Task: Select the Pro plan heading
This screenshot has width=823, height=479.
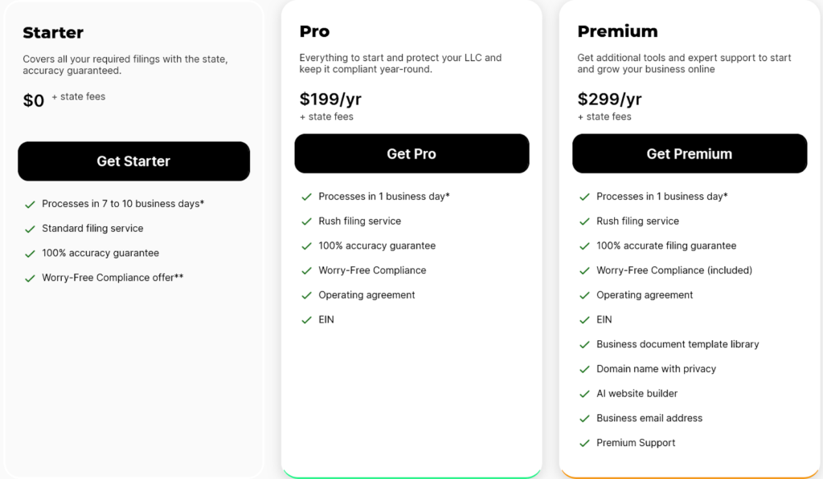Action: 314,31
